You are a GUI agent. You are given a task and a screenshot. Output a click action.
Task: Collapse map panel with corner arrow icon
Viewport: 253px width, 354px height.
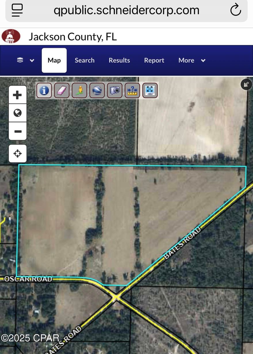coord(246,84)
